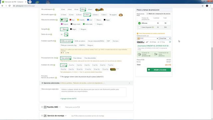213x120 pixels.
Task: Select No for Dedos de oro
Action: (66, 35)
